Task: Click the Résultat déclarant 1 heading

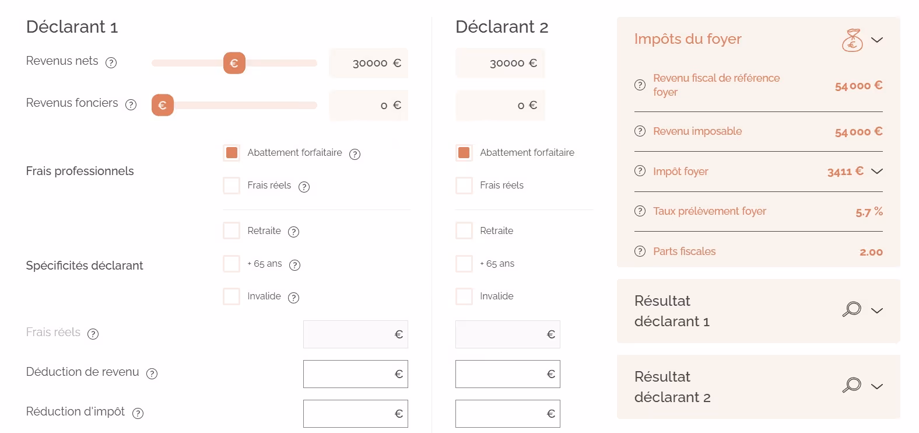Action: (672, 311)
